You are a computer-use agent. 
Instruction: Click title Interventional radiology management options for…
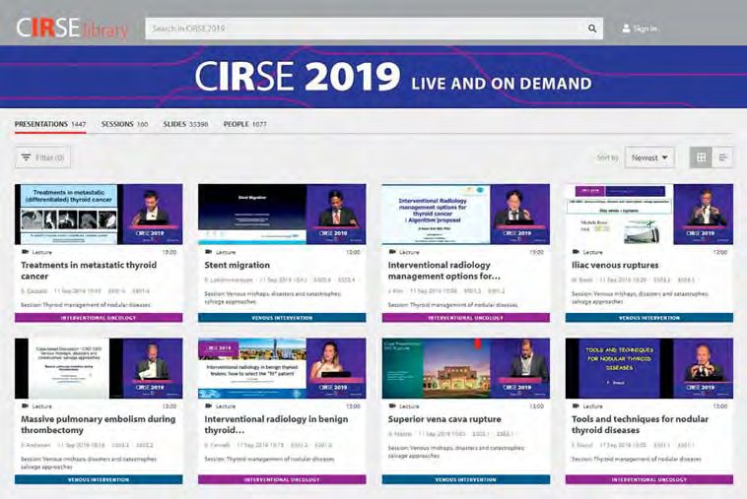(444, 271)
